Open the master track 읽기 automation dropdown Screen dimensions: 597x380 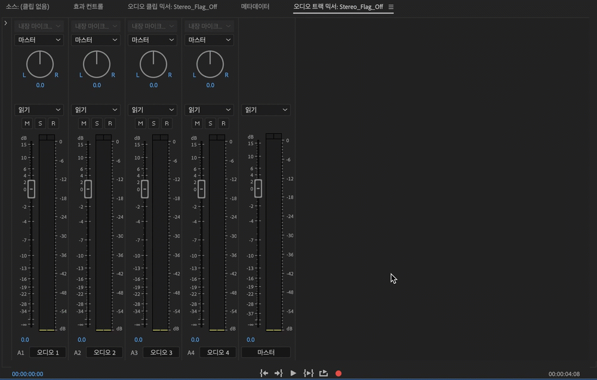(266, 110)
